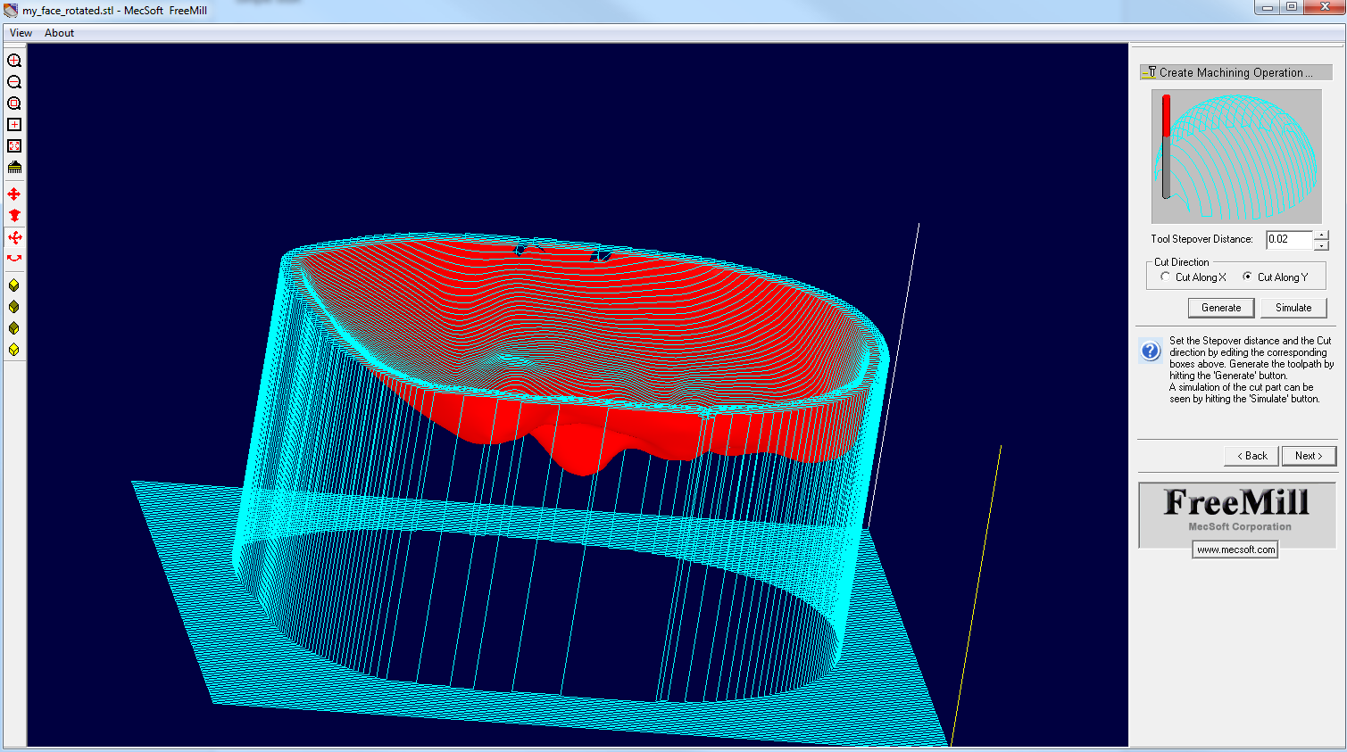1347x752 pixels.
Task: Click the 'Cut Direction' group label
Action: click(x=1181, y=262)
